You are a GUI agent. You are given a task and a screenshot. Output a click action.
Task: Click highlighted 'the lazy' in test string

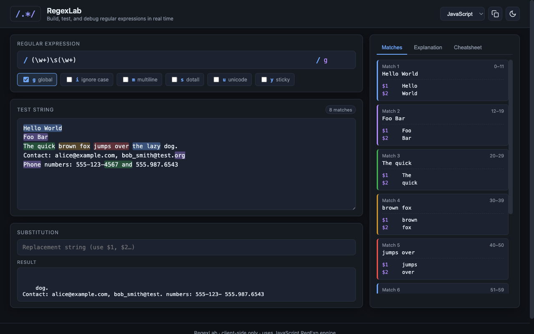(x=146, y=146)
